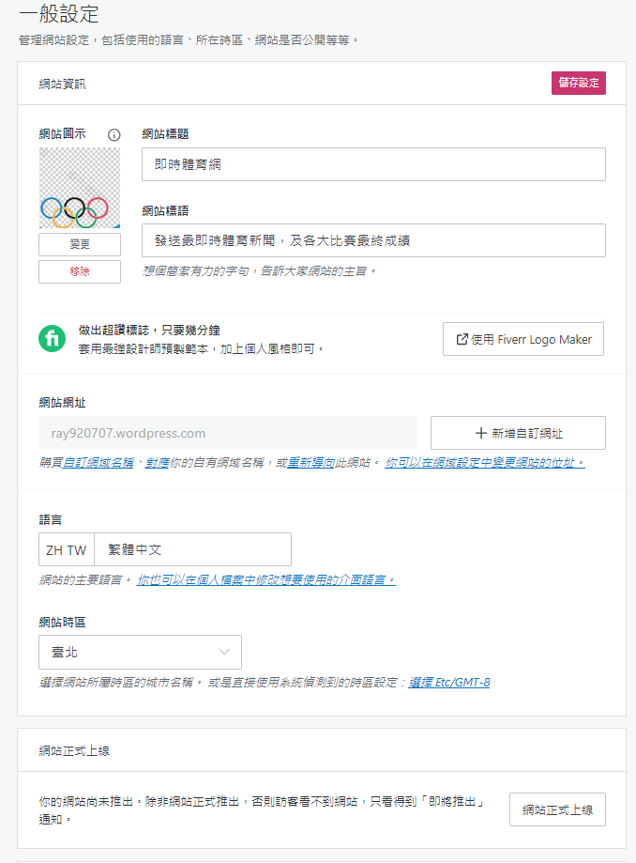Click the 重新導向 redirect link
The height and width of the screenshot is (863, 636).
coord(314,463)
